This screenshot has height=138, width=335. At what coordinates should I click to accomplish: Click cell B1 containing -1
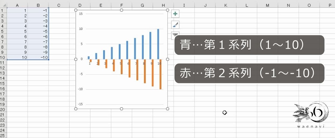(x=38, y=11)
